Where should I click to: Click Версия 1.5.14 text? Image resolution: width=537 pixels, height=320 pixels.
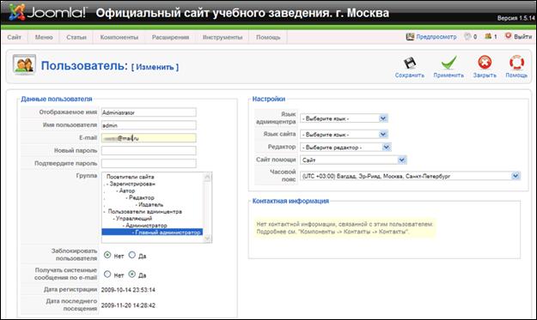point(516,18)
